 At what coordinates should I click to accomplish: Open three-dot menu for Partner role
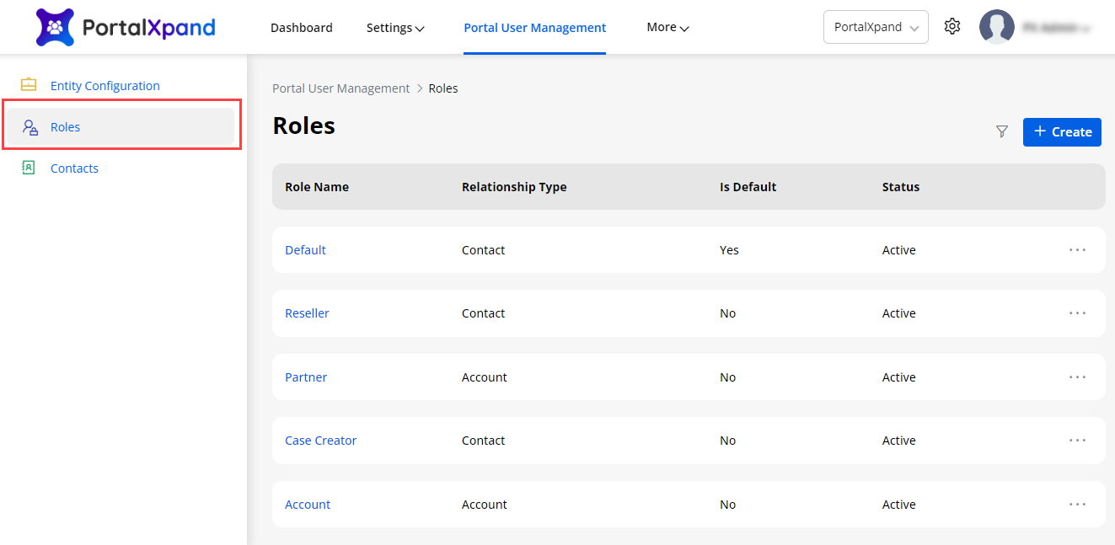pos(1077,377)
